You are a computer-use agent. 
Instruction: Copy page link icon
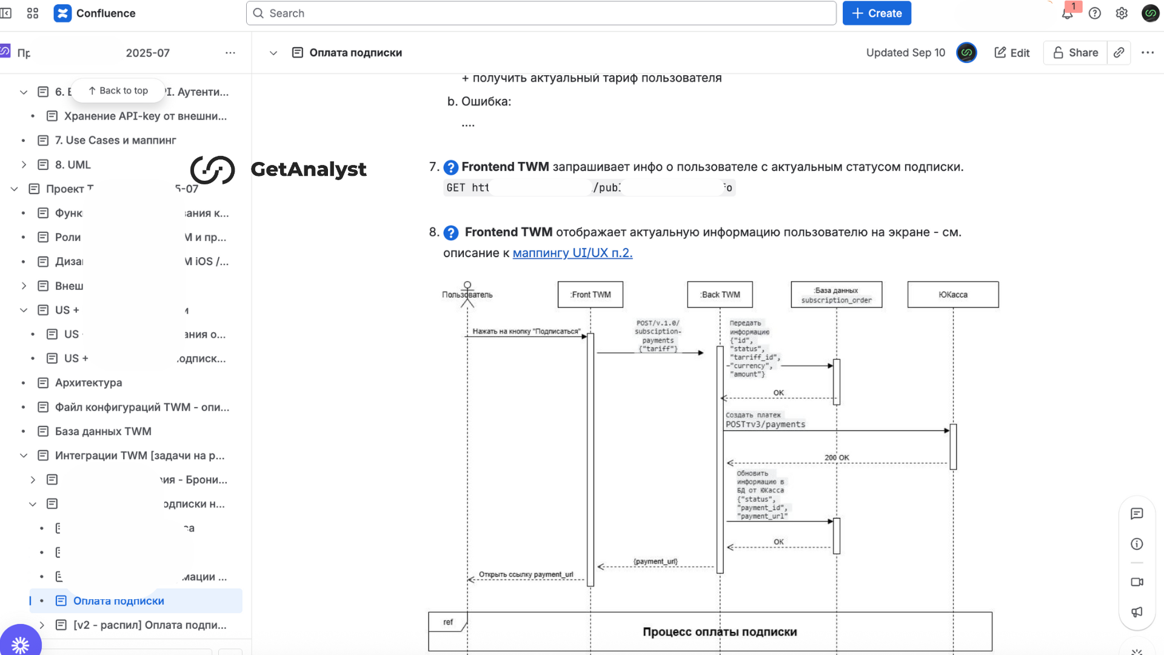pyautogui.click(x=1119, y=53)
